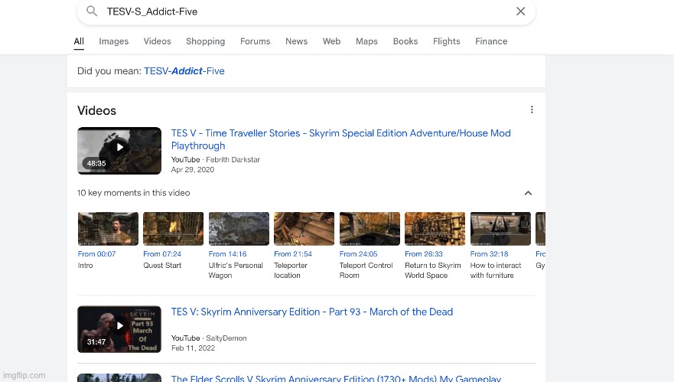Jump to From 24:05 timestamp
Image resolution: width=674 pixels, height=382 pixels.
coord(358,254)
